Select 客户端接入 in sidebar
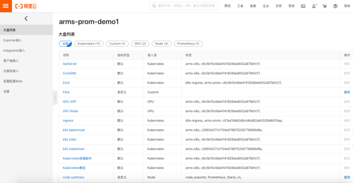The image size is (353, 183). click(x=26, y=61)
